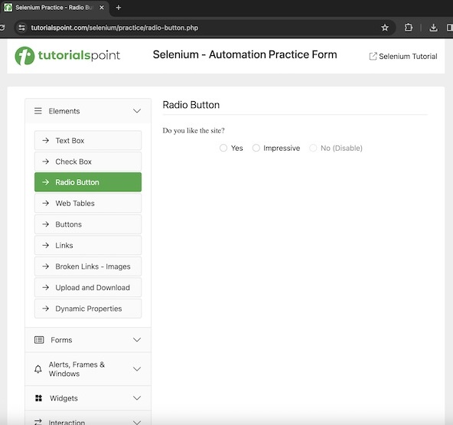
Task: Expand the Forms section chevron
Action: click(x=137, y=340)
